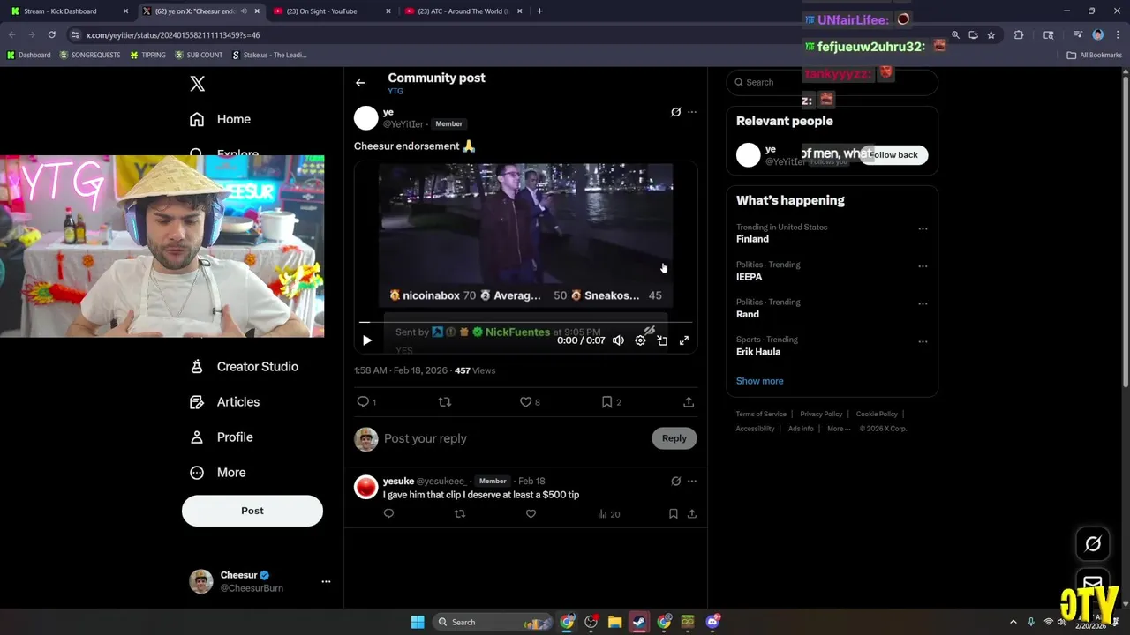Open Home in the X sidebar
The width and height of the screenshot is (1130, 635).
(221, 119)
